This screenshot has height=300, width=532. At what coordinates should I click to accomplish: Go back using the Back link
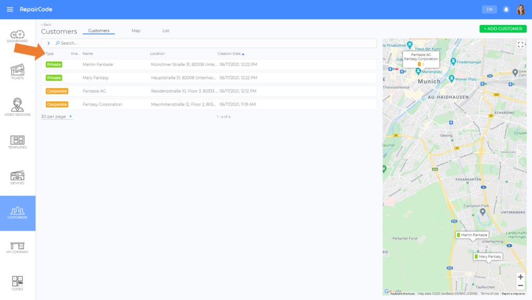coord(46,25)
